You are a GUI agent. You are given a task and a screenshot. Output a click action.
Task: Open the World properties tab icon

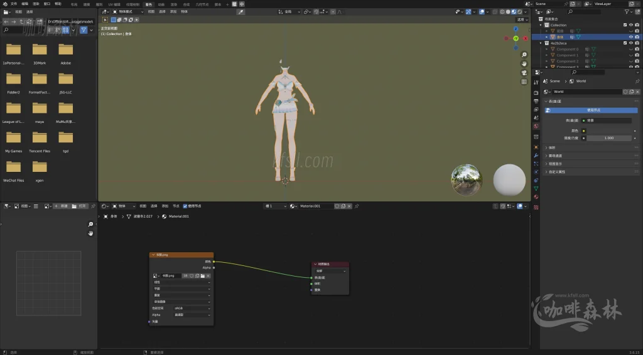point(536,126)
